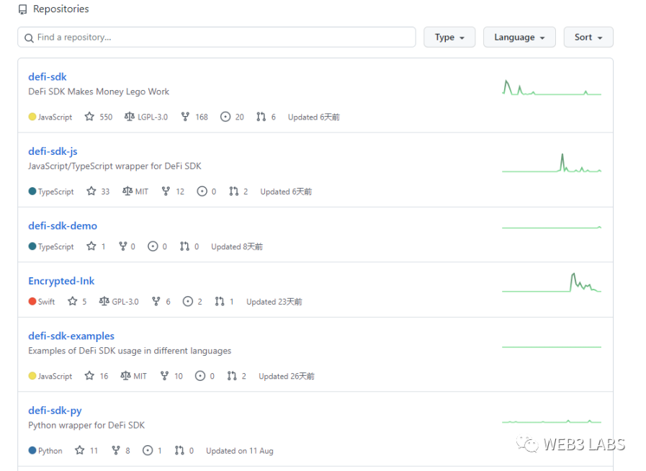Click the pull request icon in defi-sdk-js row
The width and height of the screenshot is (646, 471).
233,191
